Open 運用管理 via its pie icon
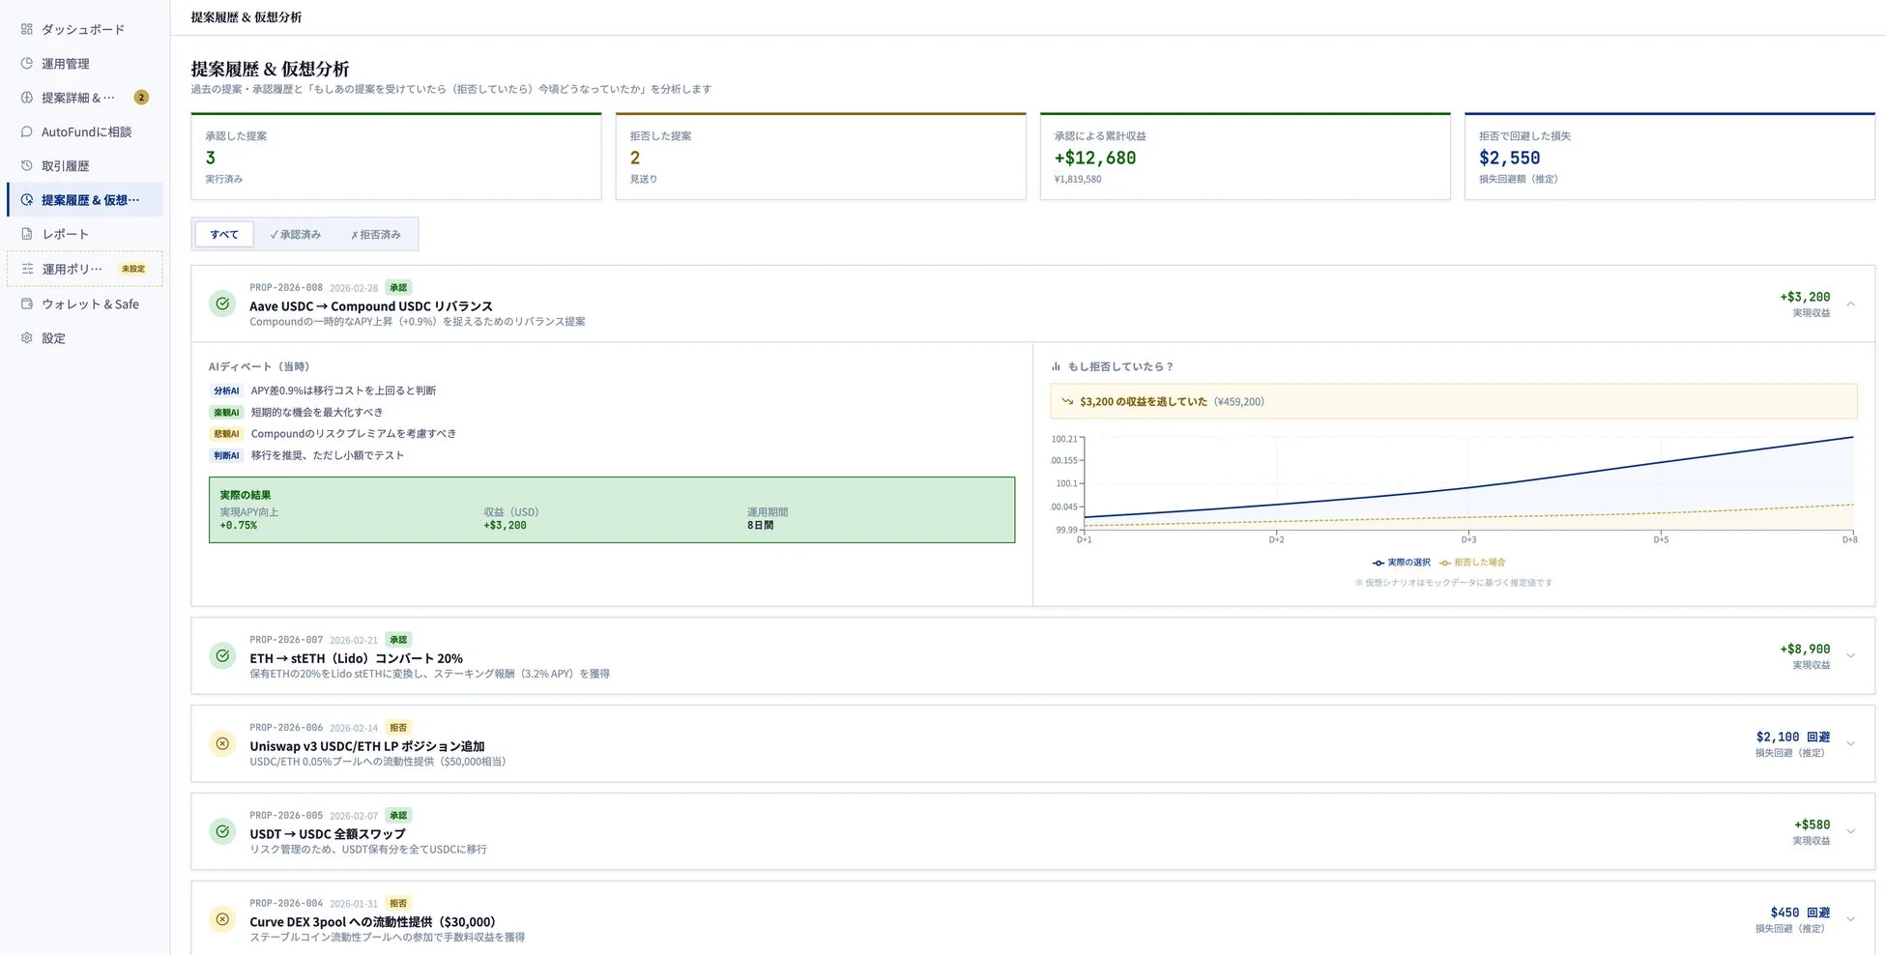Viewport: 1885px width, 955px height. point(27,64)
